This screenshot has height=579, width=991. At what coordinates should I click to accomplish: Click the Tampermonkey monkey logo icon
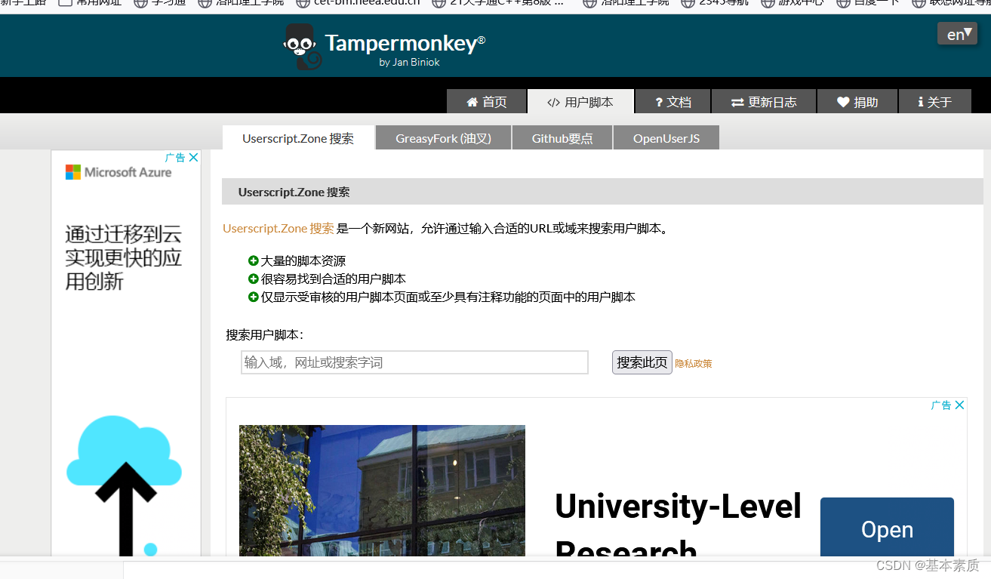303,47
